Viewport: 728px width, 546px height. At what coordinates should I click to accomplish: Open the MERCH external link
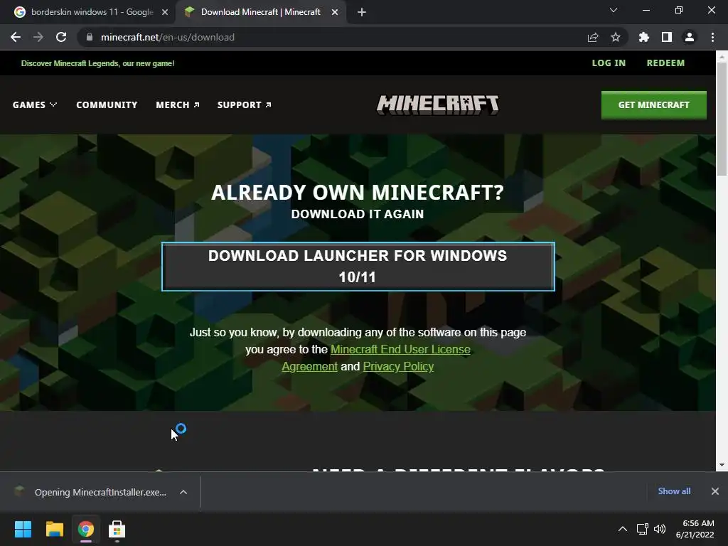click(x=177, y=105)
